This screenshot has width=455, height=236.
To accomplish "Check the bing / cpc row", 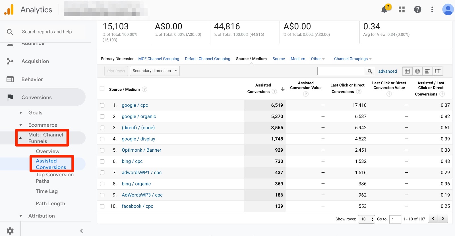I will click(x=102, y=161).
